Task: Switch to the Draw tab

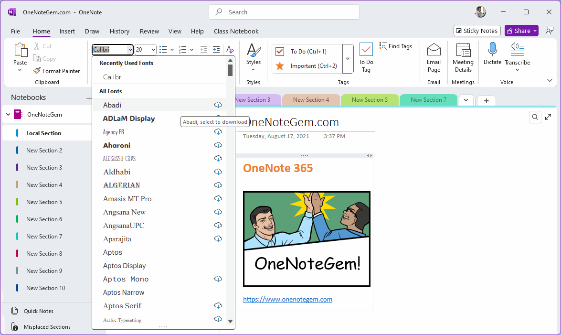Action: [x=92, y=31]
